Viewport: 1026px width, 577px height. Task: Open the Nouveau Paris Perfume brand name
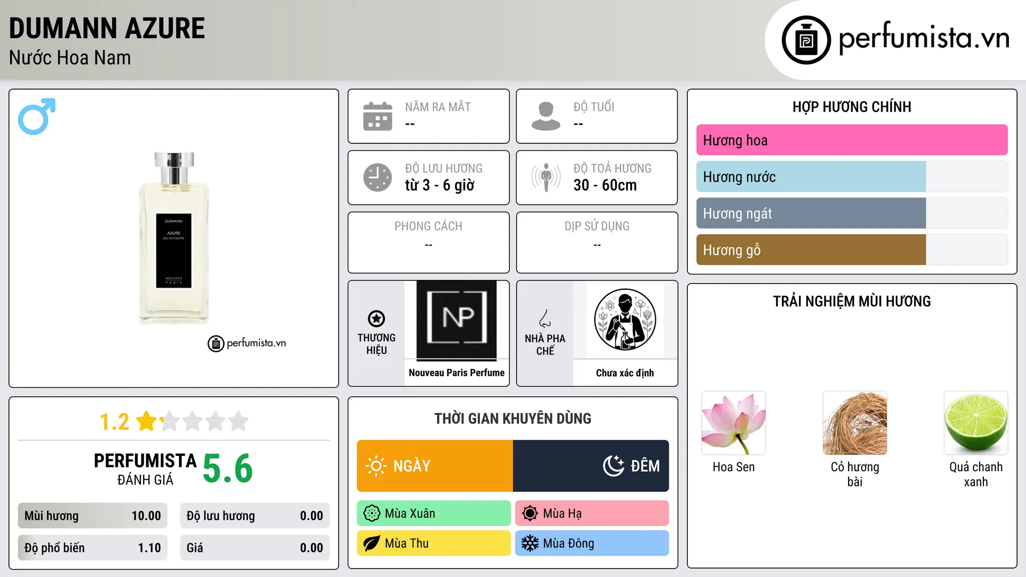(456, 373)
